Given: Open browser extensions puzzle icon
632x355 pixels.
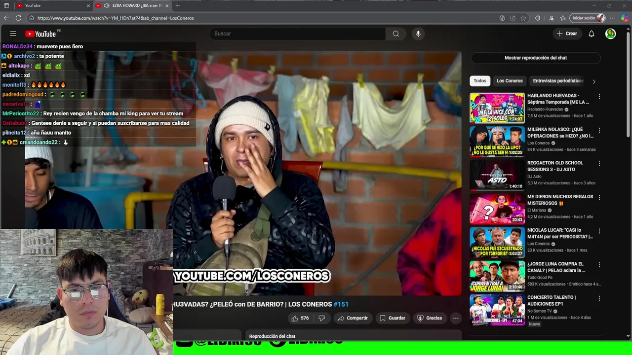Looking at the screenshot, I should click(x=538, y=18).
